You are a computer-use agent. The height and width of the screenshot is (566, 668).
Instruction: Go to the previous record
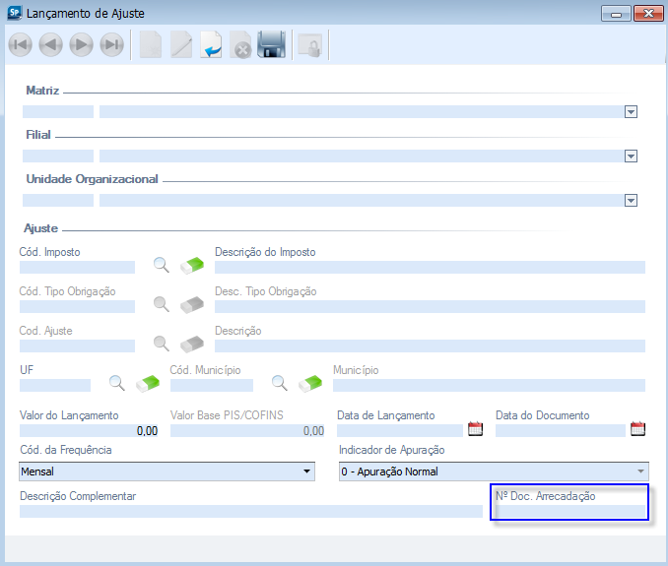click(x=50, y=44)
